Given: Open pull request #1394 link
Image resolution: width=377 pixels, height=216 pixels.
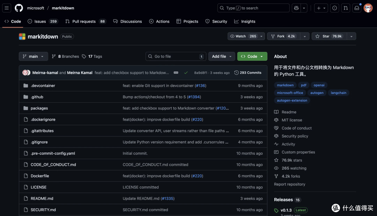Looking at the screenshot, I should tap(194, 97).
